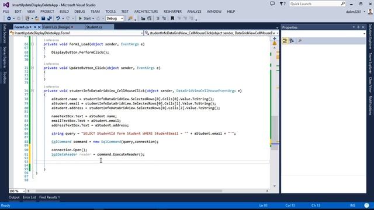This screenshot has height=210, width=374.
Task: Open the Error List panel tab
Action: pyautogui.click(x=29, y=197)
